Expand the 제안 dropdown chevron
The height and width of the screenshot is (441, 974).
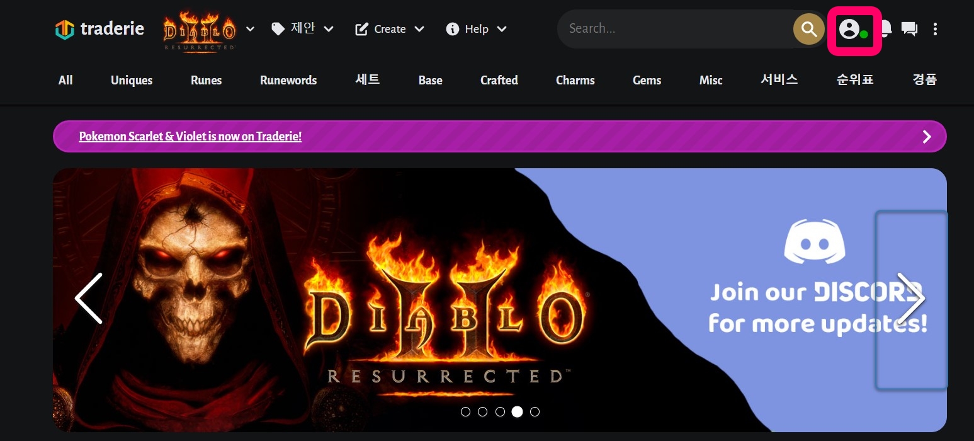pyautogui.click(x=329, y=29)
